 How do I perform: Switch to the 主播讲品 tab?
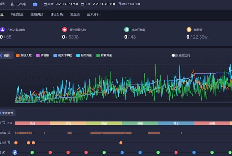tap(37, 14)
